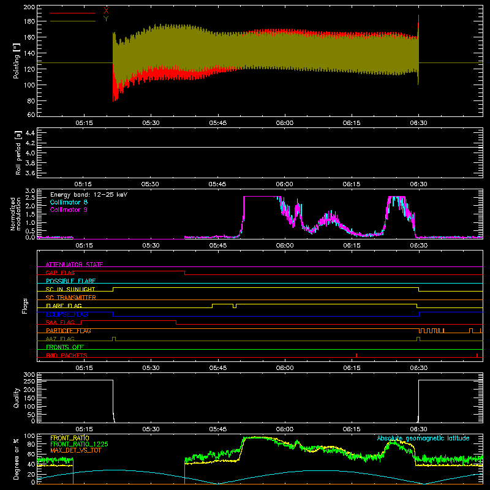Click the ECLIPSE_FLAG label

point(67,314)
